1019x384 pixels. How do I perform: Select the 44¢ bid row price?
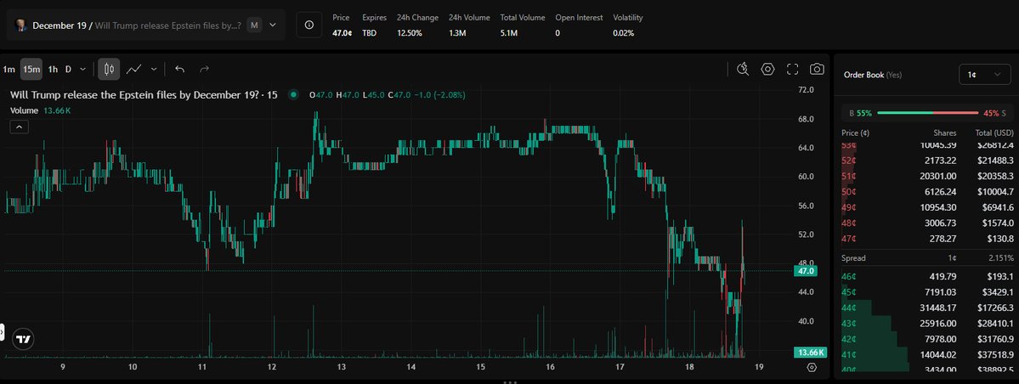[x=849, y=308]
